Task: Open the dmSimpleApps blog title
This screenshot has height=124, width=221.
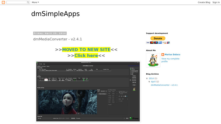Action: (56, 14)
